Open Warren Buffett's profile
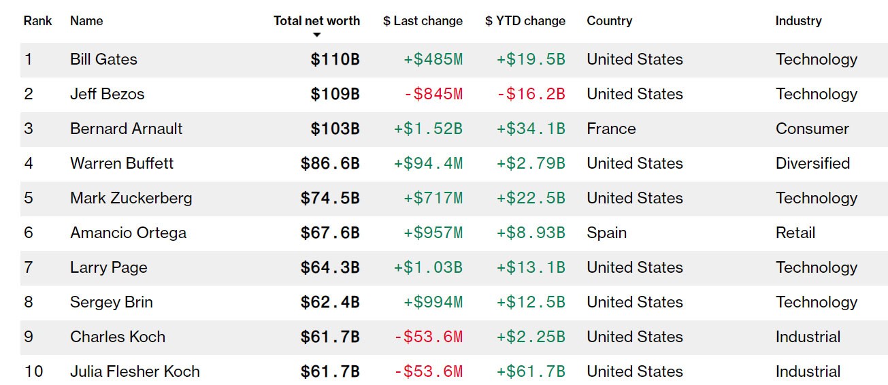Viewport: 888px width, 385px height. click(x=121, y=164)
